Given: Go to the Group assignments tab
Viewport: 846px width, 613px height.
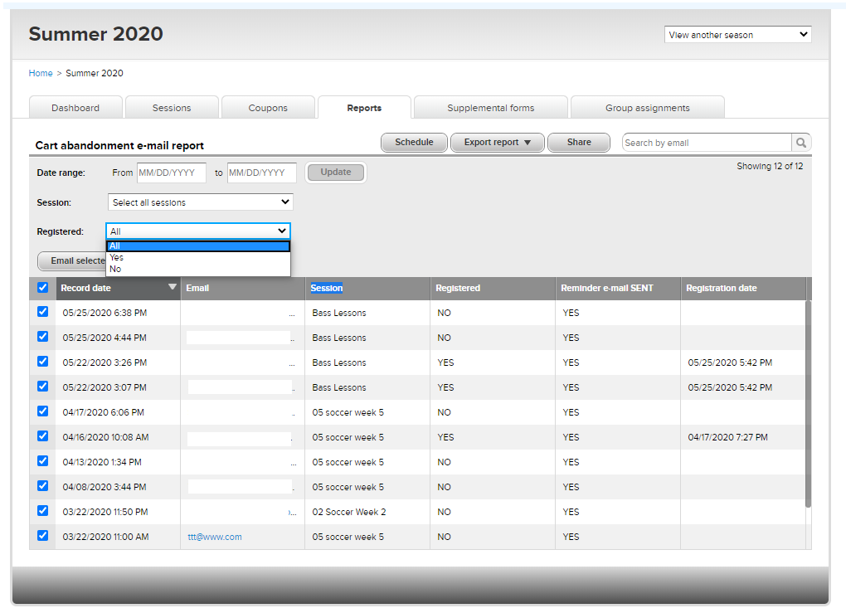Looking at the screenshot, I should pos(647,108).
